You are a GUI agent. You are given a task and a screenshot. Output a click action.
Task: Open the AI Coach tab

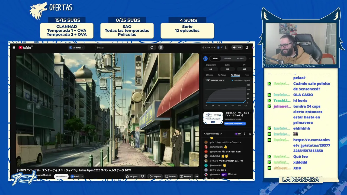240,58
